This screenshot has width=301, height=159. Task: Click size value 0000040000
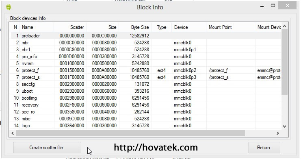click(104, 112)
